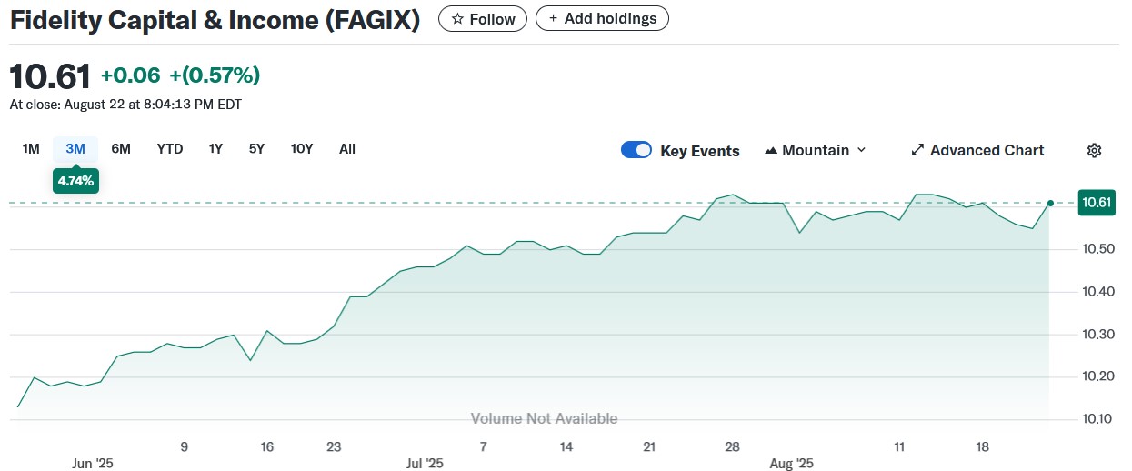Select the 1Y time range
The height and width of the screenshot is (471, 1132).
click(215, 149)
